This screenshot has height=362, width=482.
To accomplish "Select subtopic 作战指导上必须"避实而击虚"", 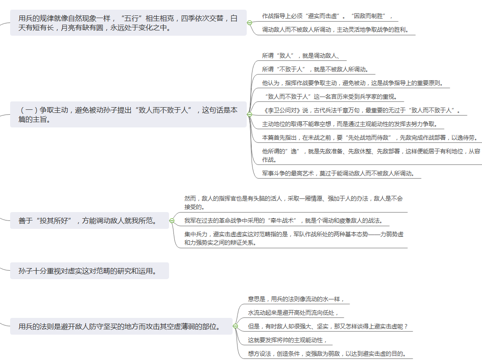I will 327,16.
